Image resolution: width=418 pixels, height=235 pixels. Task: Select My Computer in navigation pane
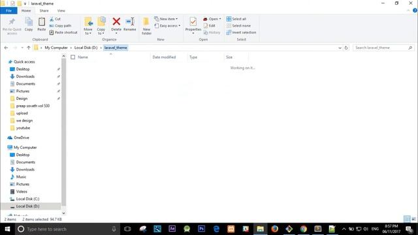coord(25,148)
